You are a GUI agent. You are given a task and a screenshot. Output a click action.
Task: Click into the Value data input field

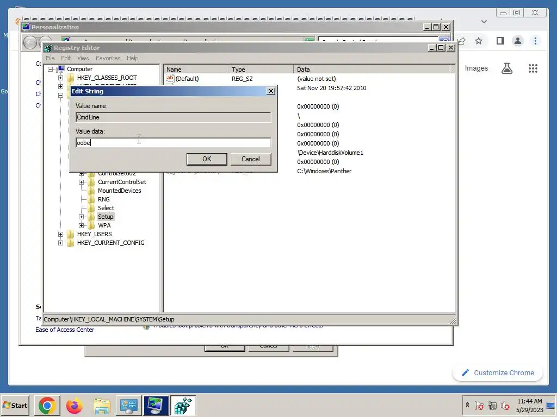click(x=174, y=143)
